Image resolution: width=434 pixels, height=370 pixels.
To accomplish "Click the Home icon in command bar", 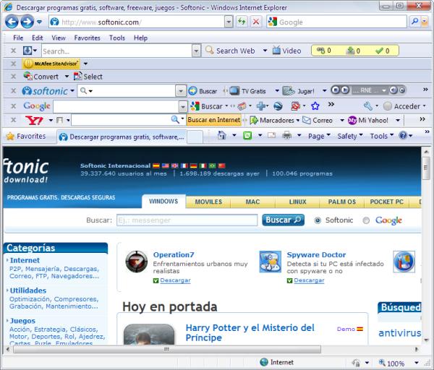I will click(222, 135).
